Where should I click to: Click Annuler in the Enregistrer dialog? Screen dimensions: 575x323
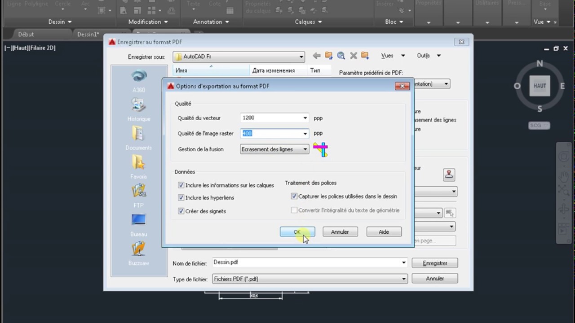pos(435,279)
